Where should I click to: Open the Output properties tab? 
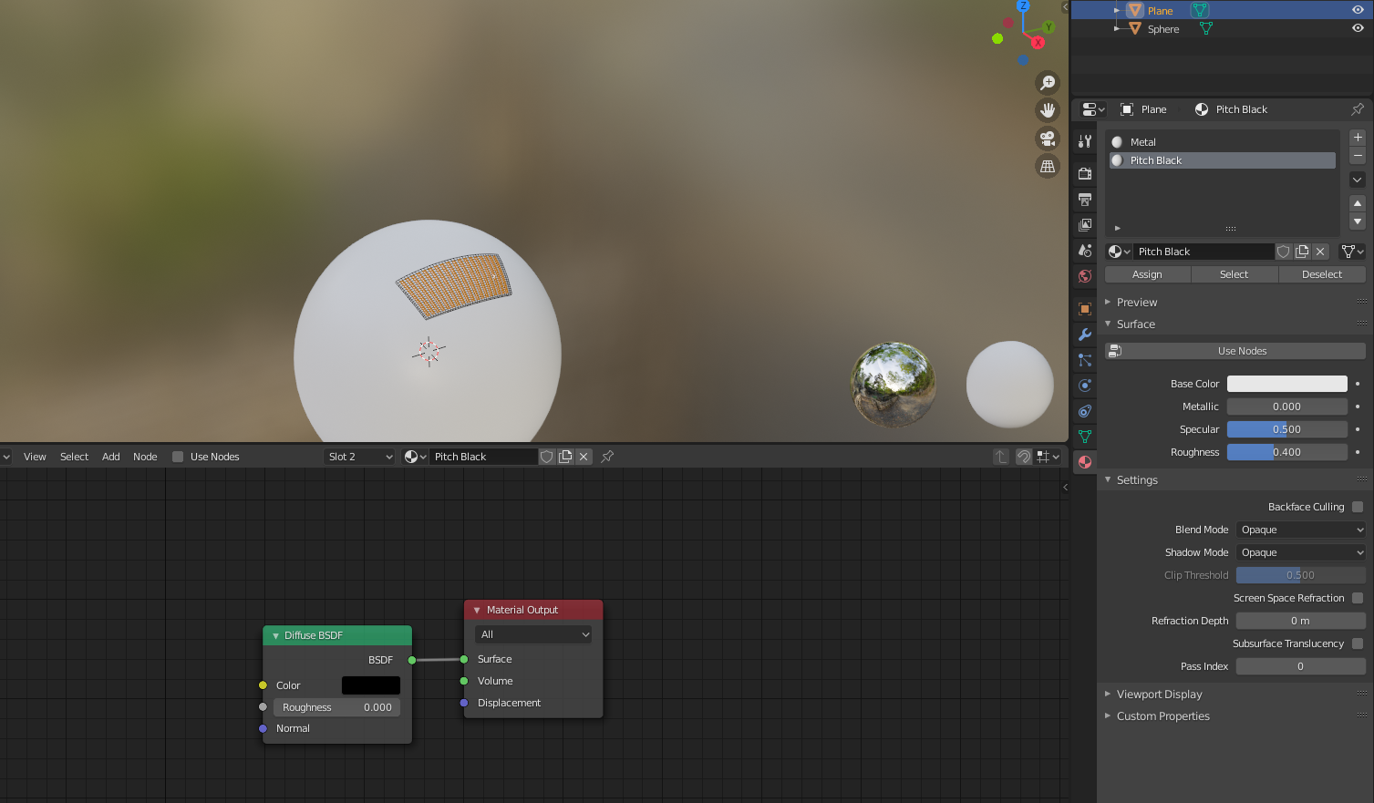(x=1085, y=199)
